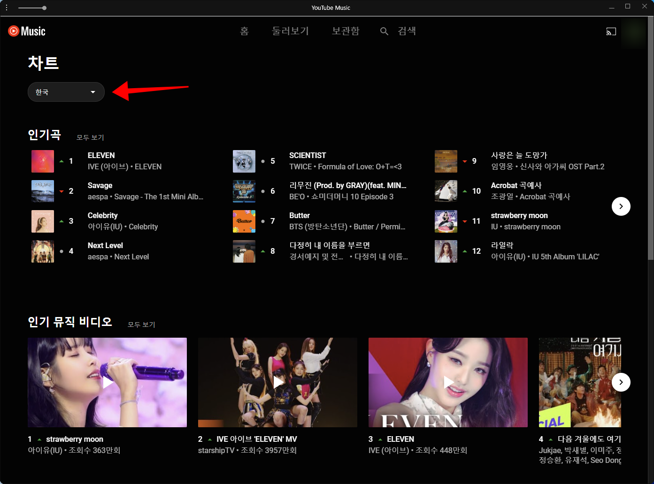Click 모두 보기 next to 인기 뮤직 비디오
This screenshot has height=484, width=654.
click(x=141, y=325)
